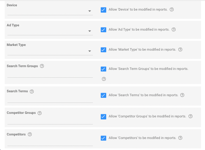Click the 'Ad Type' field label
This screenshot has height=150, width=205.
point(13,25)
